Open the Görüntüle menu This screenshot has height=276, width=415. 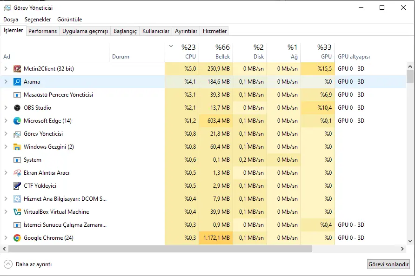pyautogui.click(x=70, y=20)
